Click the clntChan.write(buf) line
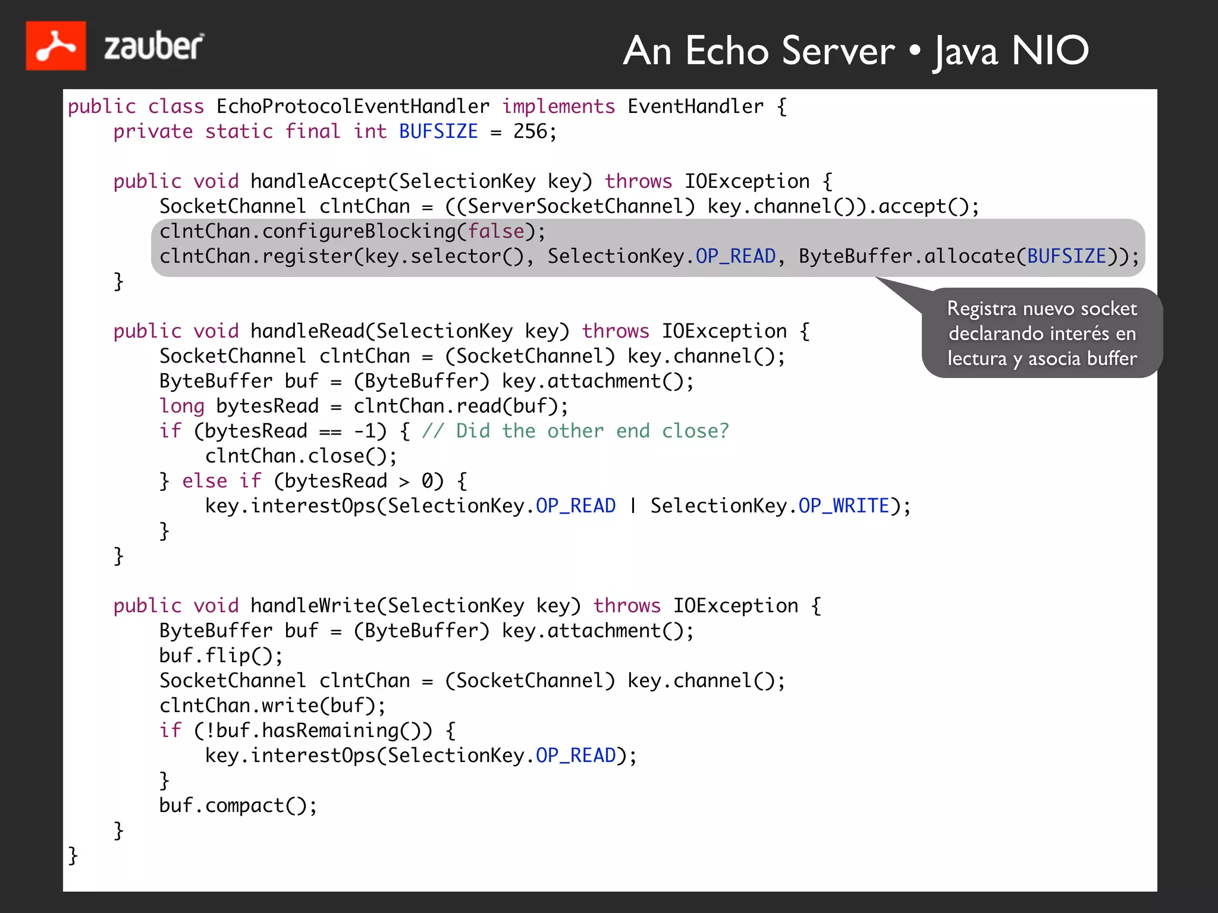1218x913 pixels. (x=272, y=706)
